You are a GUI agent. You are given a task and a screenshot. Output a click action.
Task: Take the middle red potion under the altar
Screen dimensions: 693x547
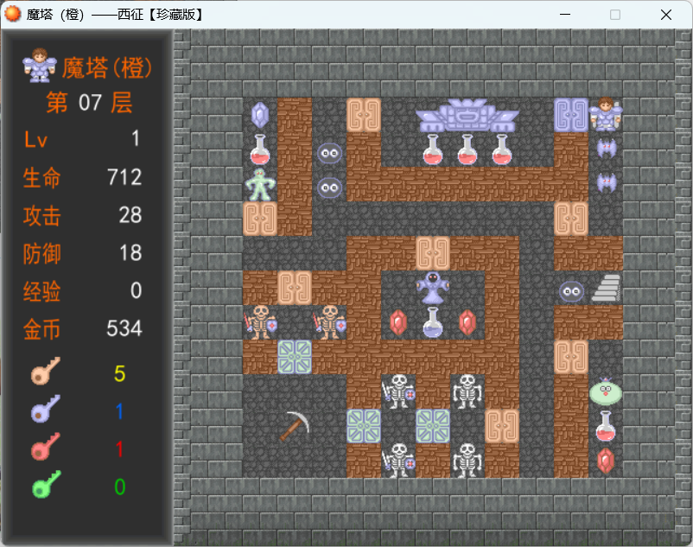[x=467, y=149]
